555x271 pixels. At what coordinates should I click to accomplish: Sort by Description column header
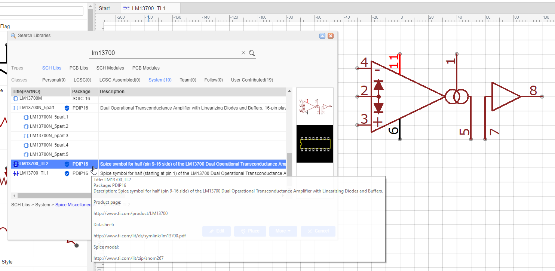(192, 92)
